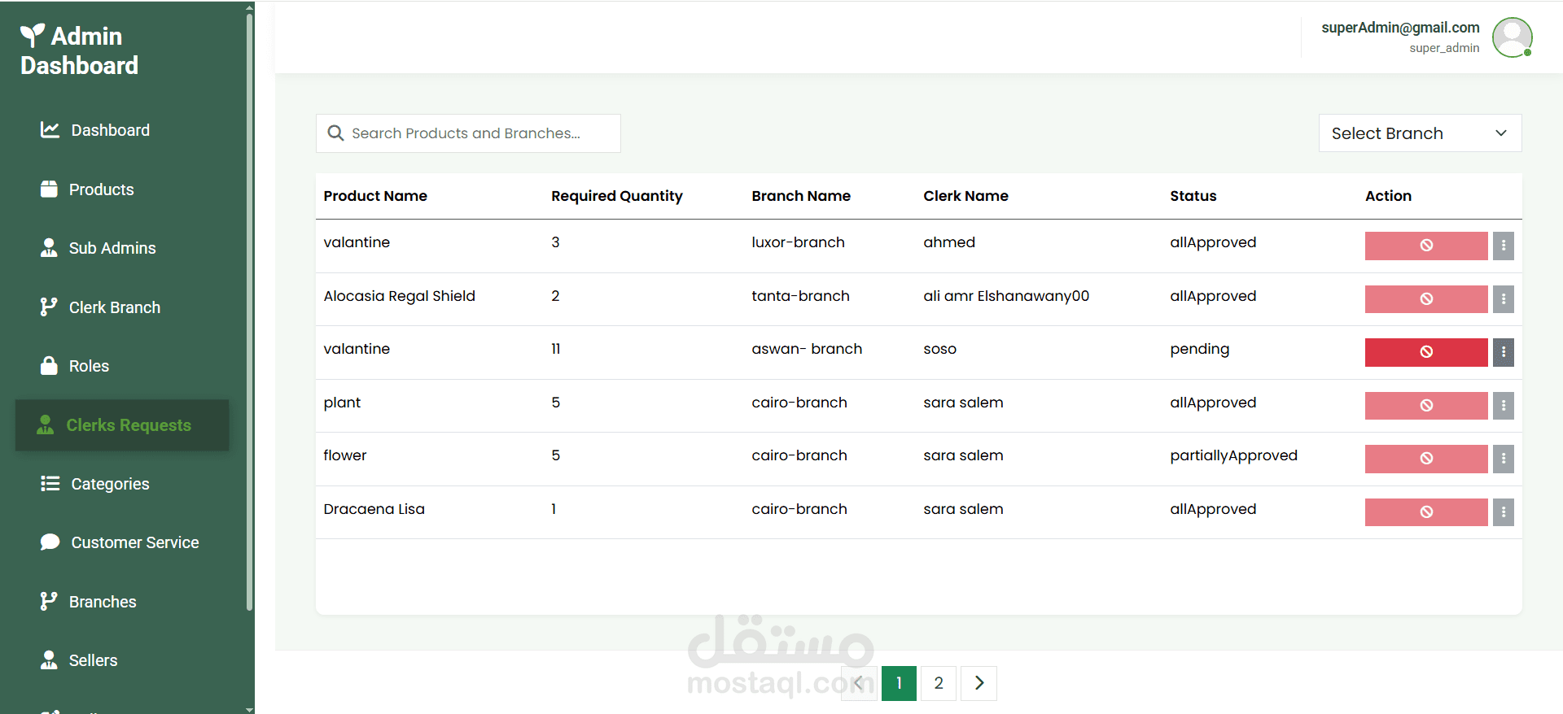The image size is (1563, 714).
Task: Go to the Sellers menu item
Action: (93, 660)
